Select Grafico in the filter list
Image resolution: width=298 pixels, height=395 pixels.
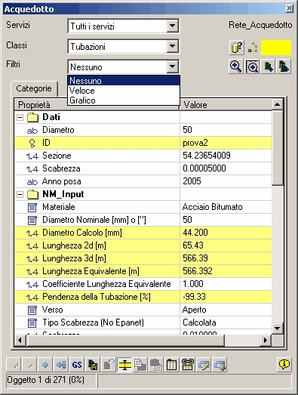pos(124,100)
